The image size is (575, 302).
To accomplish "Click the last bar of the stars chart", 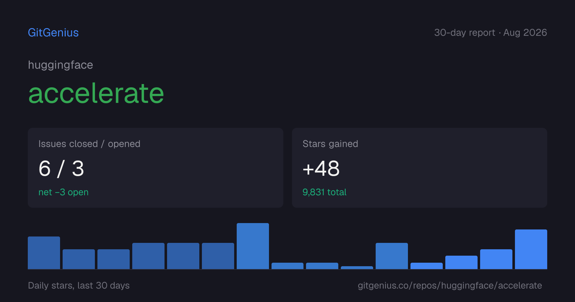I will pyautogui.click(x=531, y=249).
